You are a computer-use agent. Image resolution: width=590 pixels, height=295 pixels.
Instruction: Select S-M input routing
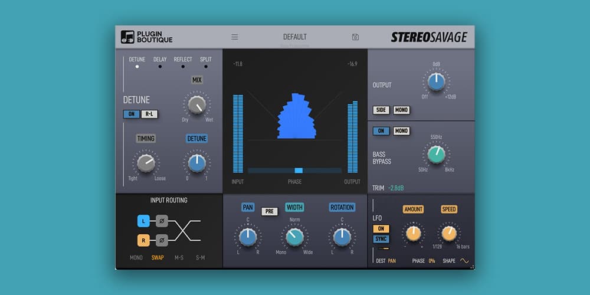201,258
